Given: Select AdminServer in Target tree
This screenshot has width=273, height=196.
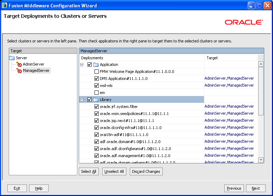Looking at the screenshot, I should pyautogui.click(x=34, y=64).
